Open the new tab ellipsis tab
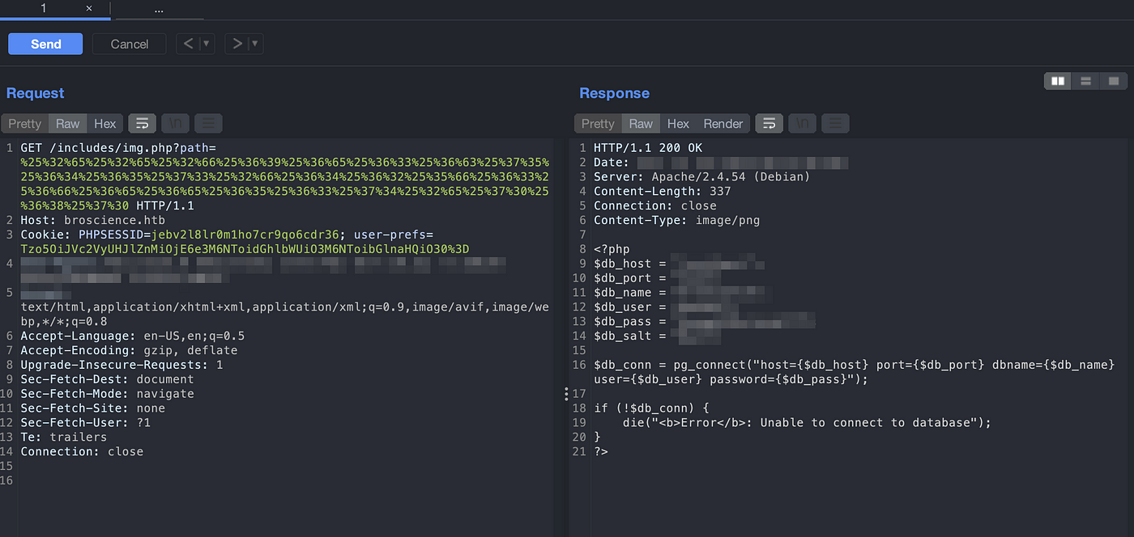1134x537 pixels. coord(159,9)
